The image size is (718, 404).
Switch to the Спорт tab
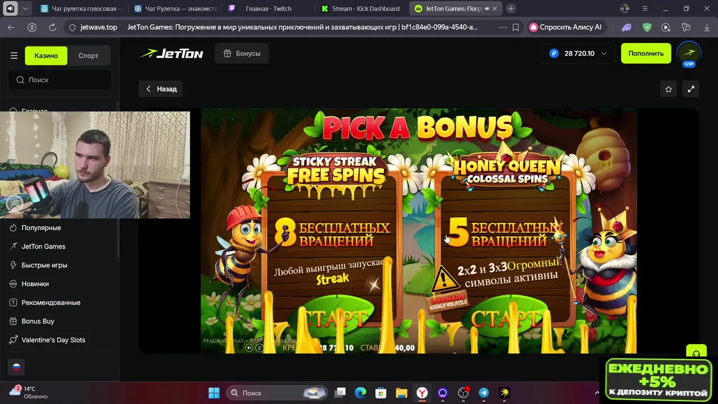coord(88,56)
